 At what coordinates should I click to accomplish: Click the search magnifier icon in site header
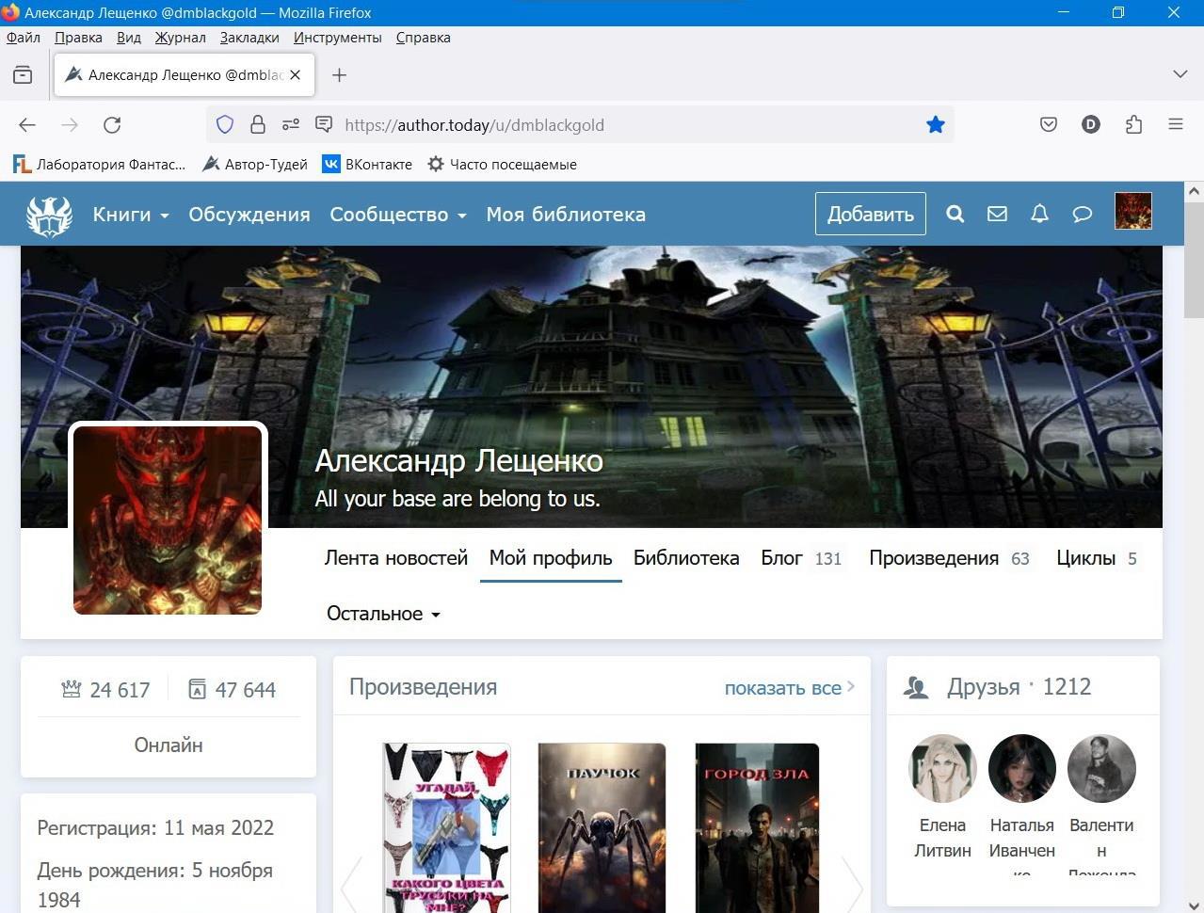point(955,214)
